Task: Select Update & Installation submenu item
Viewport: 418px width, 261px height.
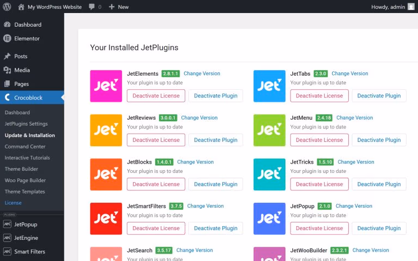Action: point(29,135)
